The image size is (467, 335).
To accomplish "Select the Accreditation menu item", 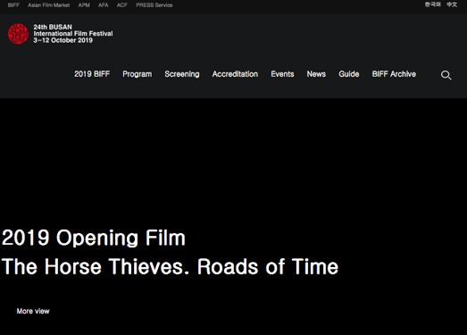I will 235,74.
